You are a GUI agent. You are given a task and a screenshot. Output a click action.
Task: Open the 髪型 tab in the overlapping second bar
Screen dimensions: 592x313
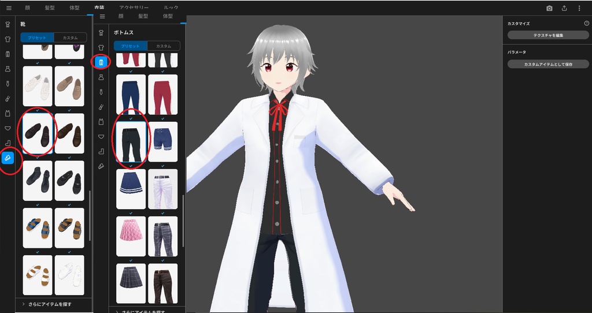click(143, 16)
